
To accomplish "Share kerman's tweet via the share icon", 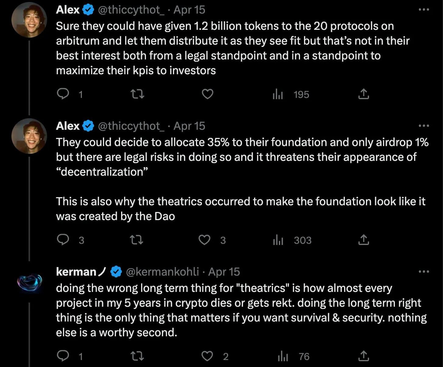I will (x=363, y=356).
